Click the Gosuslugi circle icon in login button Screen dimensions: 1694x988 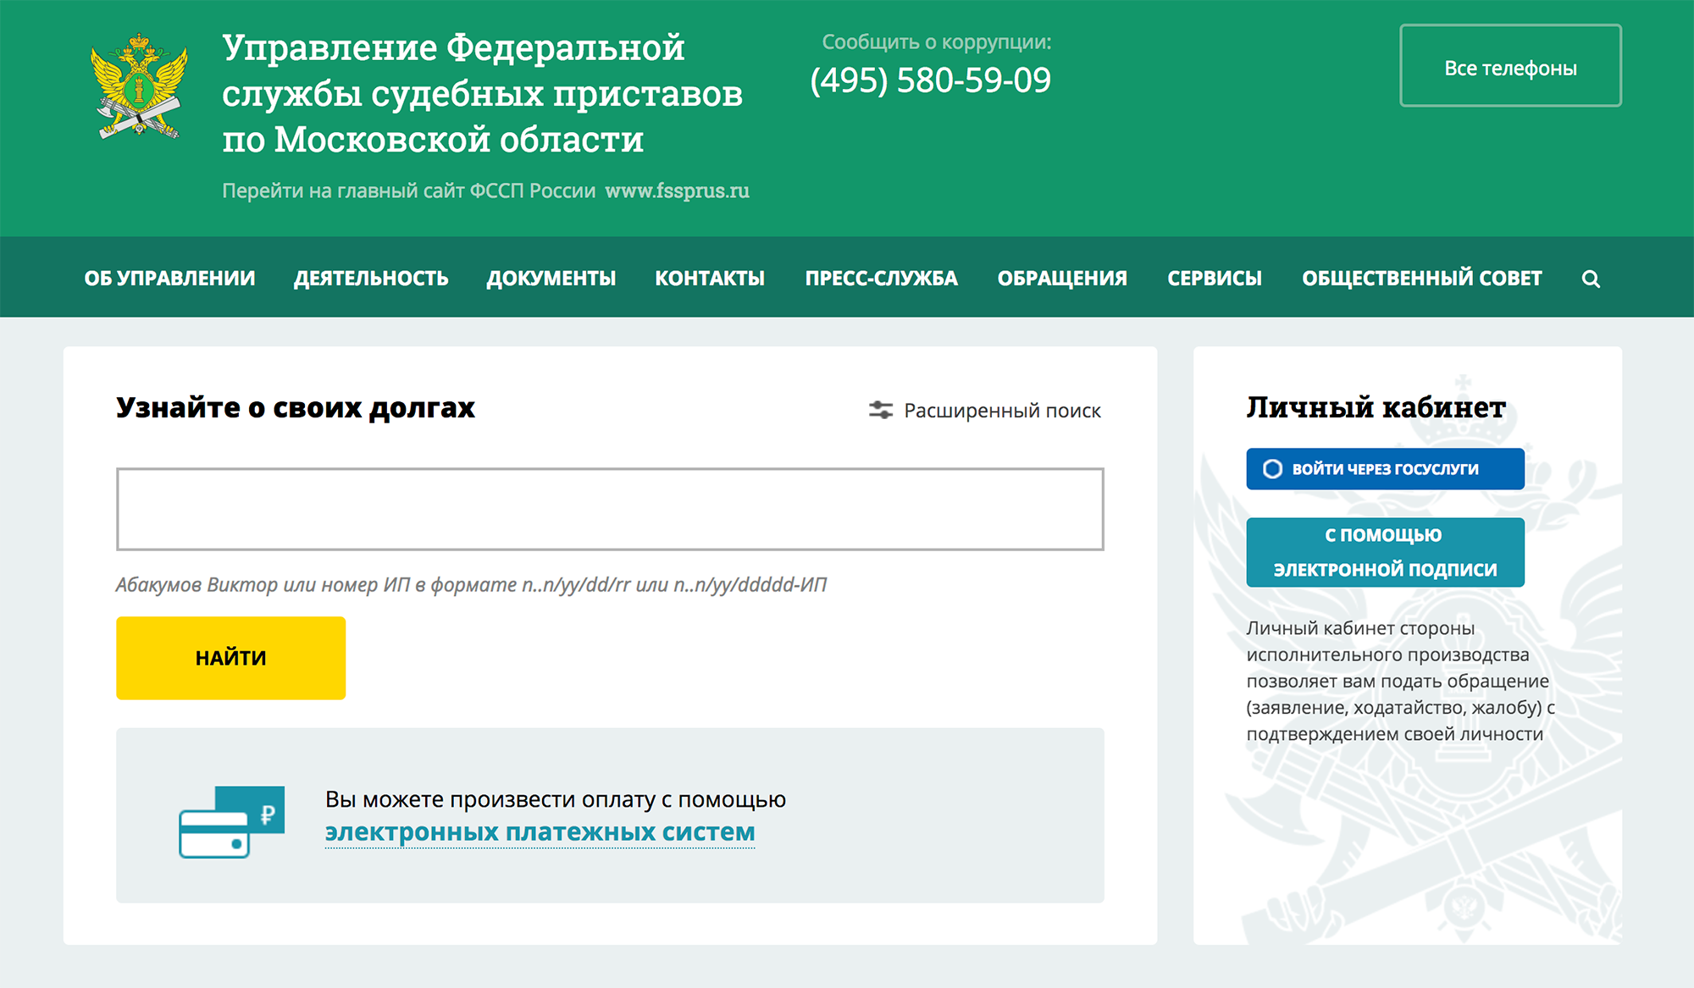(x=1272, y=469)
